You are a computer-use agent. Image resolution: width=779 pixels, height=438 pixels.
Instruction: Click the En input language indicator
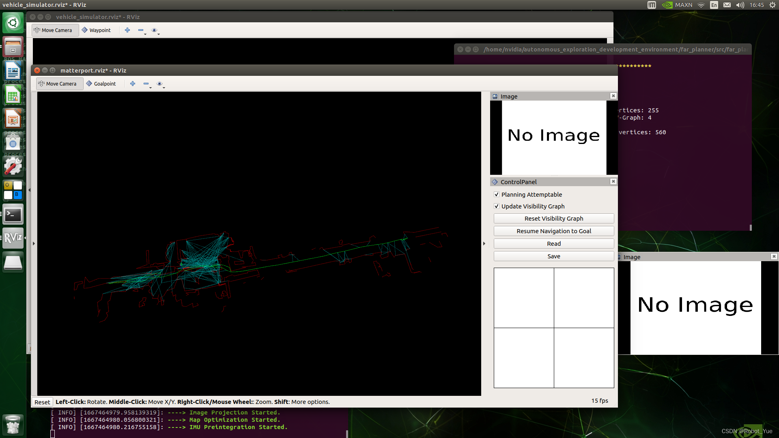coord(714,5)
